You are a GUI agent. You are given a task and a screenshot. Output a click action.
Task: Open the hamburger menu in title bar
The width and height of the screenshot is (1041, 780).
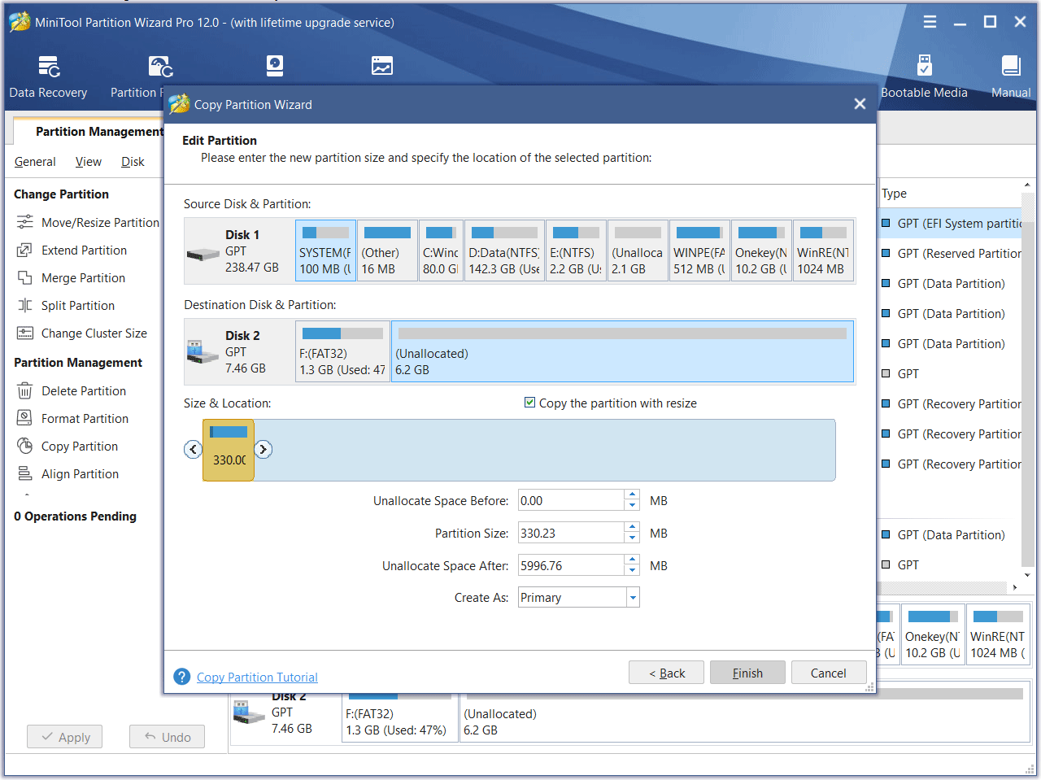[930, 22]
